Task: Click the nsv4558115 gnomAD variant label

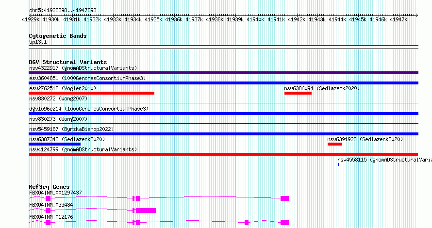Action: tap(384, 160)
